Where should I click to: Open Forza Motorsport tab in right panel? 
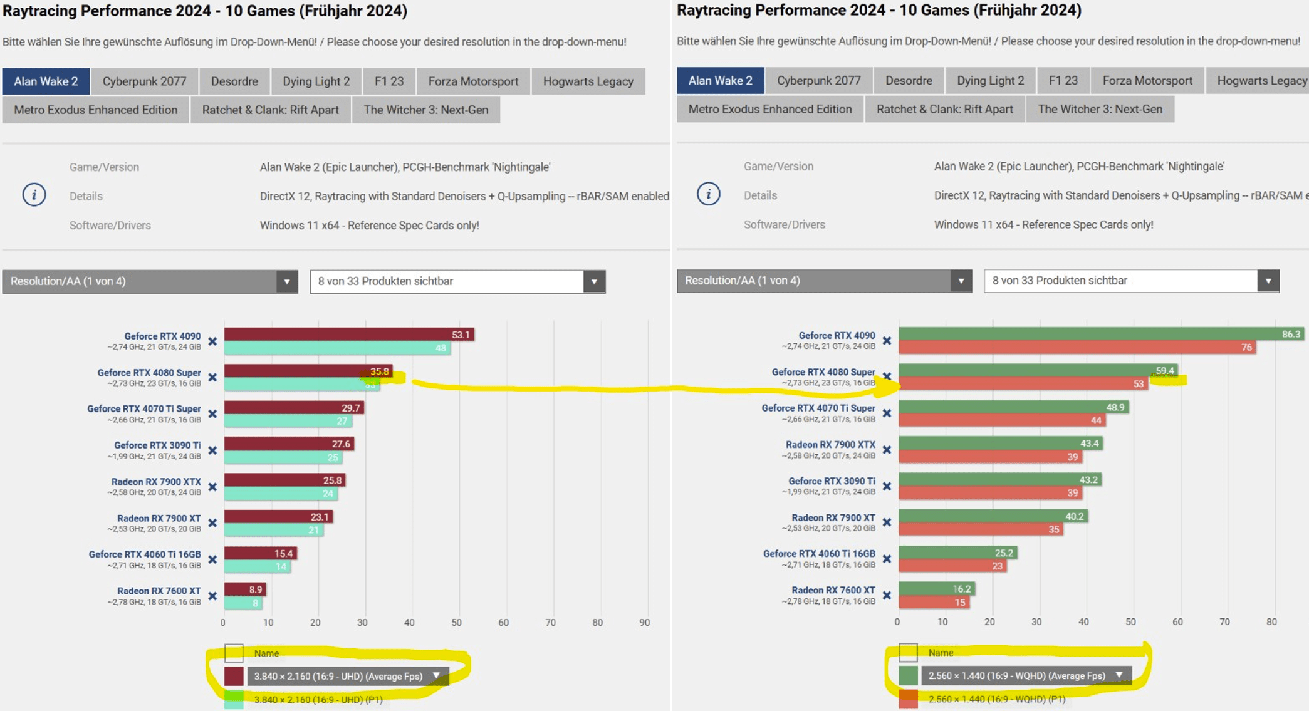point(1147,81)
